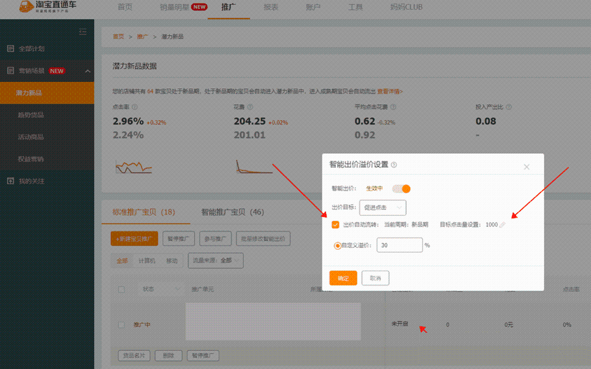
Task: Collapse the sidebar with the hamburger icon
Action: point(83,32)
